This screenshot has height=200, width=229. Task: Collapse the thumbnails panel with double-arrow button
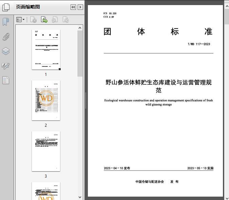click(x=73, y=7)
